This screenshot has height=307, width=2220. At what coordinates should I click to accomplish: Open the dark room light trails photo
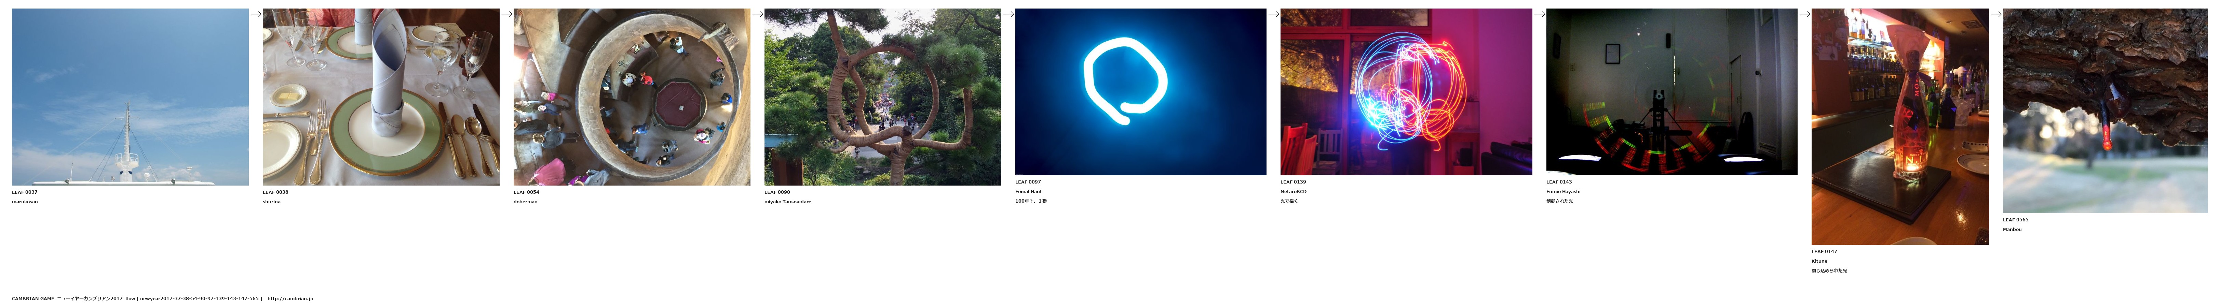pos(1671,92)
